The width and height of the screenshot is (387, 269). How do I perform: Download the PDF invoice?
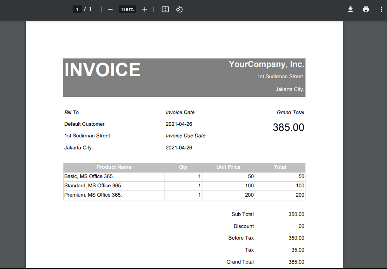[x=350, y=9]
